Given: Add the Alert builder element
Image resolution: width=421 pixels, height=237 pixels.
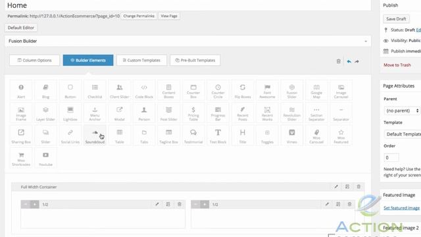Looking at the screenshot, I should 21,91.
